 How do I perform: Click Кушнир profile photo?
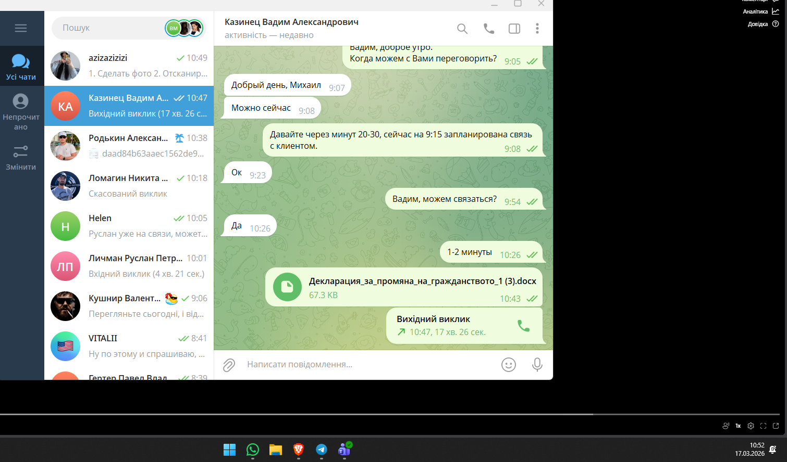coord(65,306)
